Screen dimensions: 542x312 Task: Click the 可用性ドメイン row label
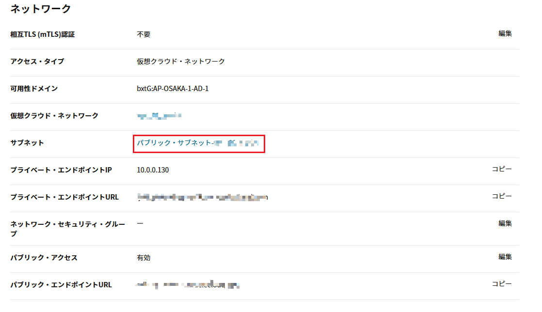tap(34, 89)
